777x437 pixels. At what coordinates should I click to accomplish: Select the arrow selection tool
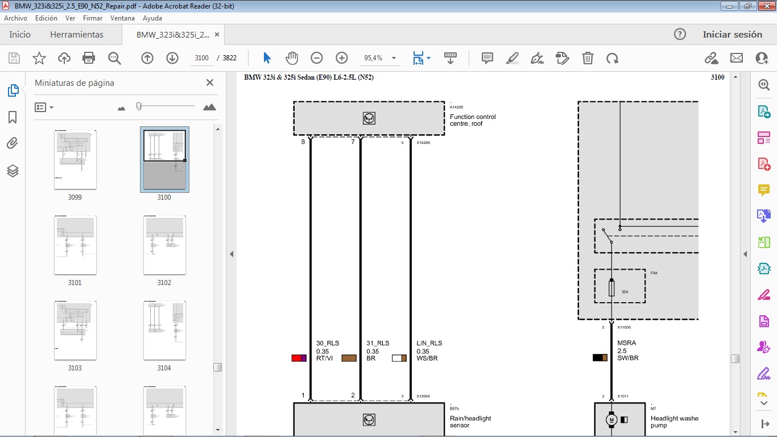[267, 58]
